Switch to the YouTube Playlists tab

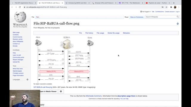pyautogui.click(x=158, y=3)
